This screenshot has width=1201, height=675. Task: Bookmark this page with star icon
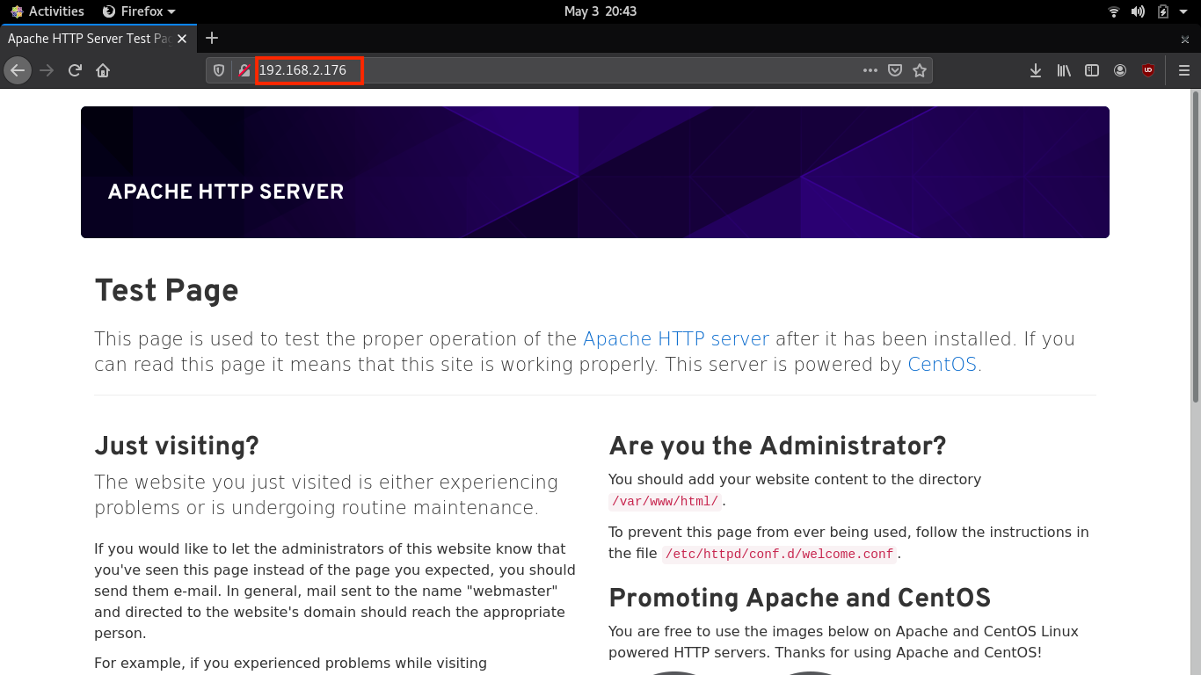point(920,70)
